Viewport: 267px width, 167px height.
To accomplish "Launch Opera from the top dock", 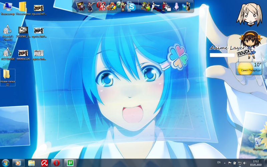I will (x=101, y=6).
